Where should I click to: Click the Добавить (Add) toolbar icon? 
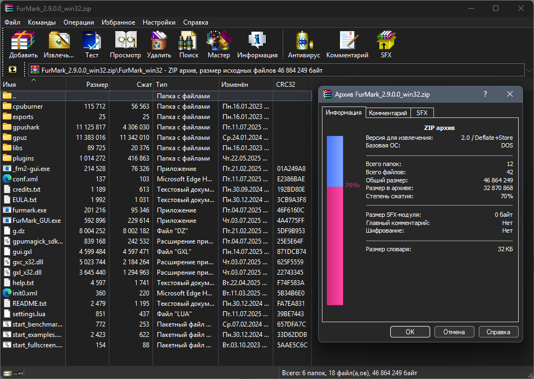[23, 40]
